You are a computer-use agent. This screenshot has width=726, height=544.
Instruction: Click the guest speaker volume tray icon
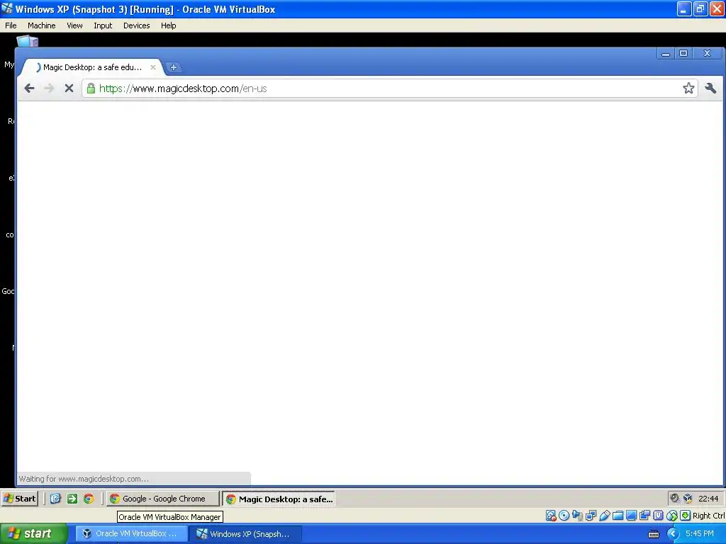(x=675, y=498)
